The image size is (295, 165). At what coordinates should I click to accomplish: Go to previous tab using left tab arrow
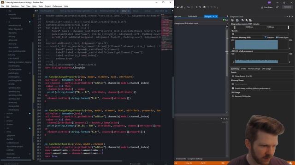35,11
